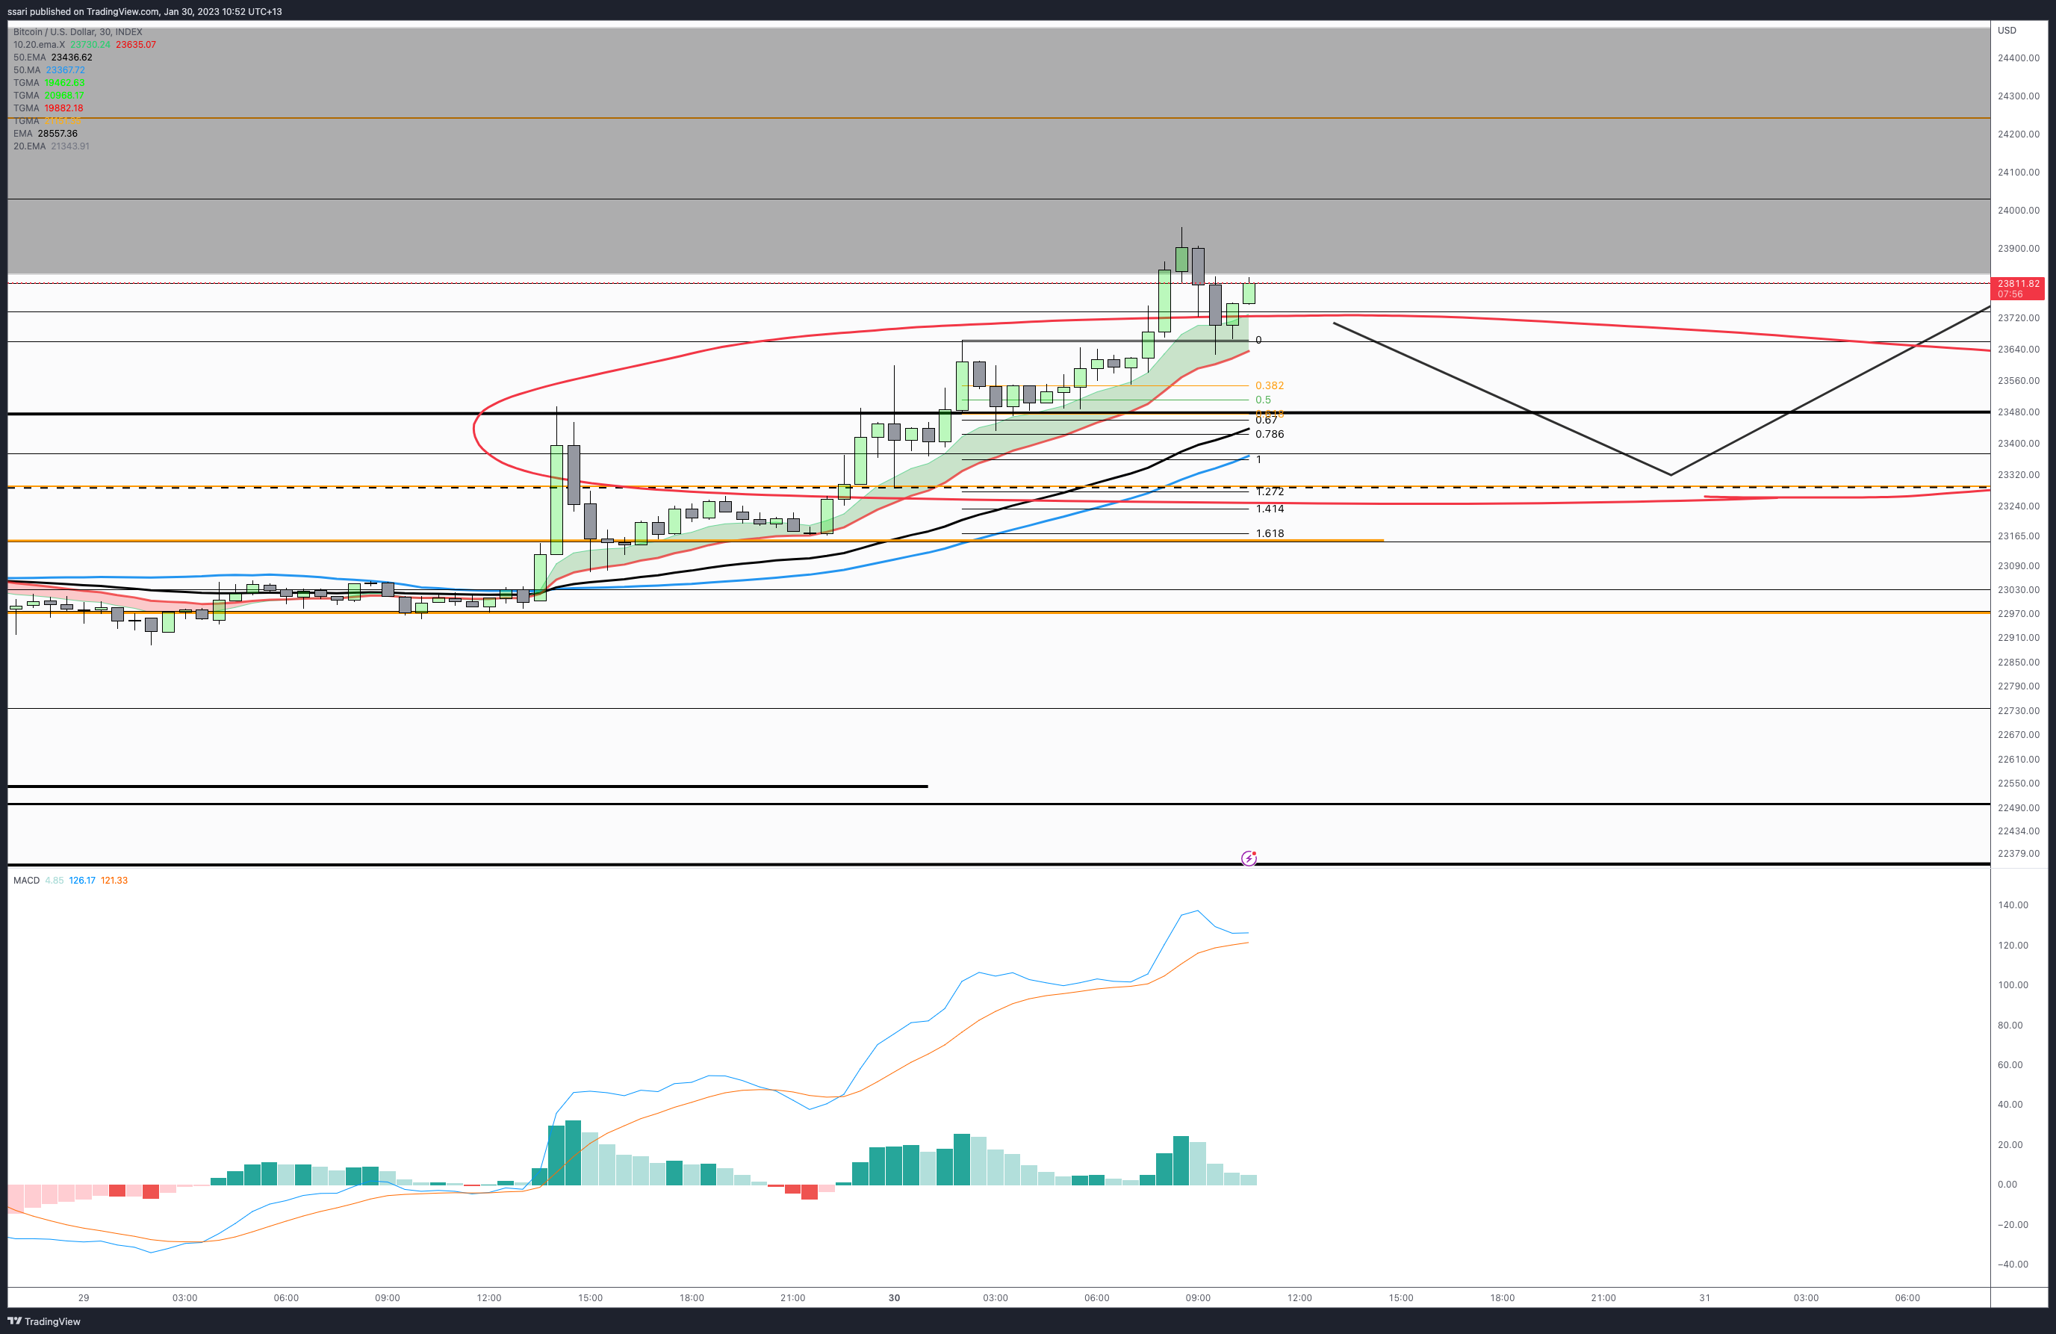
Task: Click the USD currency label on price axis
Action: pyautogui.click(x=2007, y=30)
